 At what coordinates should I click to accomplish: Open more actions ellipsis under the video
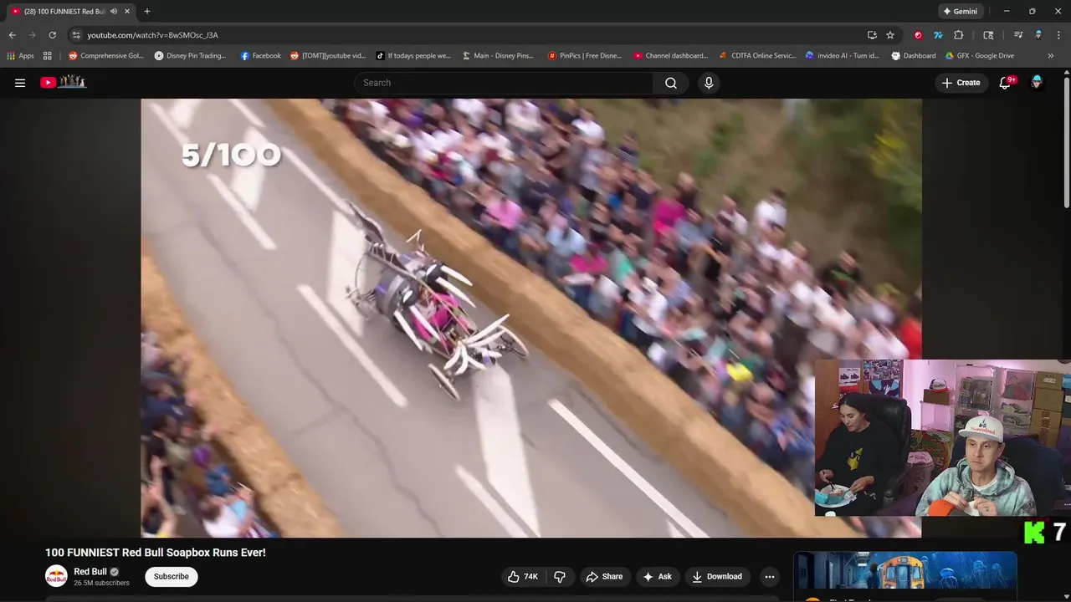pos(770,576)
